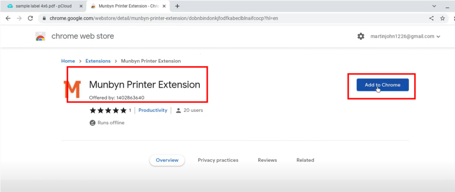Screen dimensions: 455x192
Task: Open the tab search chevron
Action: click(x=434, y=6)
